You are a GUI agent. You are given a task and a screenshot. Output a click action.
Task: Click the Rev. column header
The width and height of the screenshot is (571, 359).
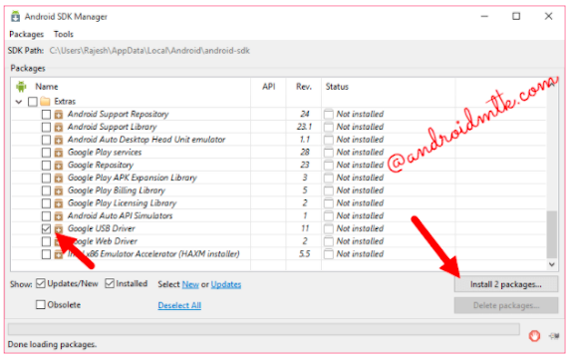pyautogui.click(x=304, y=87)
